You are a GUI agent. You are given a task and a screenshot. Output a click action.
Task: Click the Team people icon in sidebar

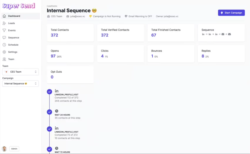(x=4, y=59)
